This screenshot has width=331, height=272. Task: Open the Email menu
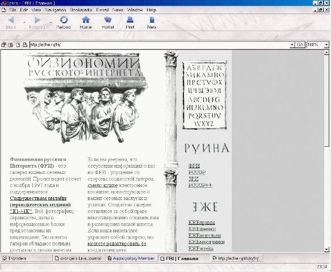tap(102, 10)
